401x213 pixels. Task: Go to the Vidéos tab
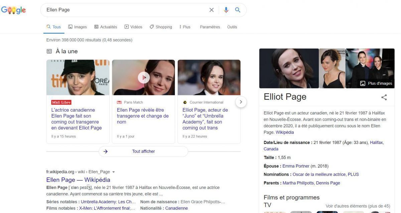click(x=133, y=27)
